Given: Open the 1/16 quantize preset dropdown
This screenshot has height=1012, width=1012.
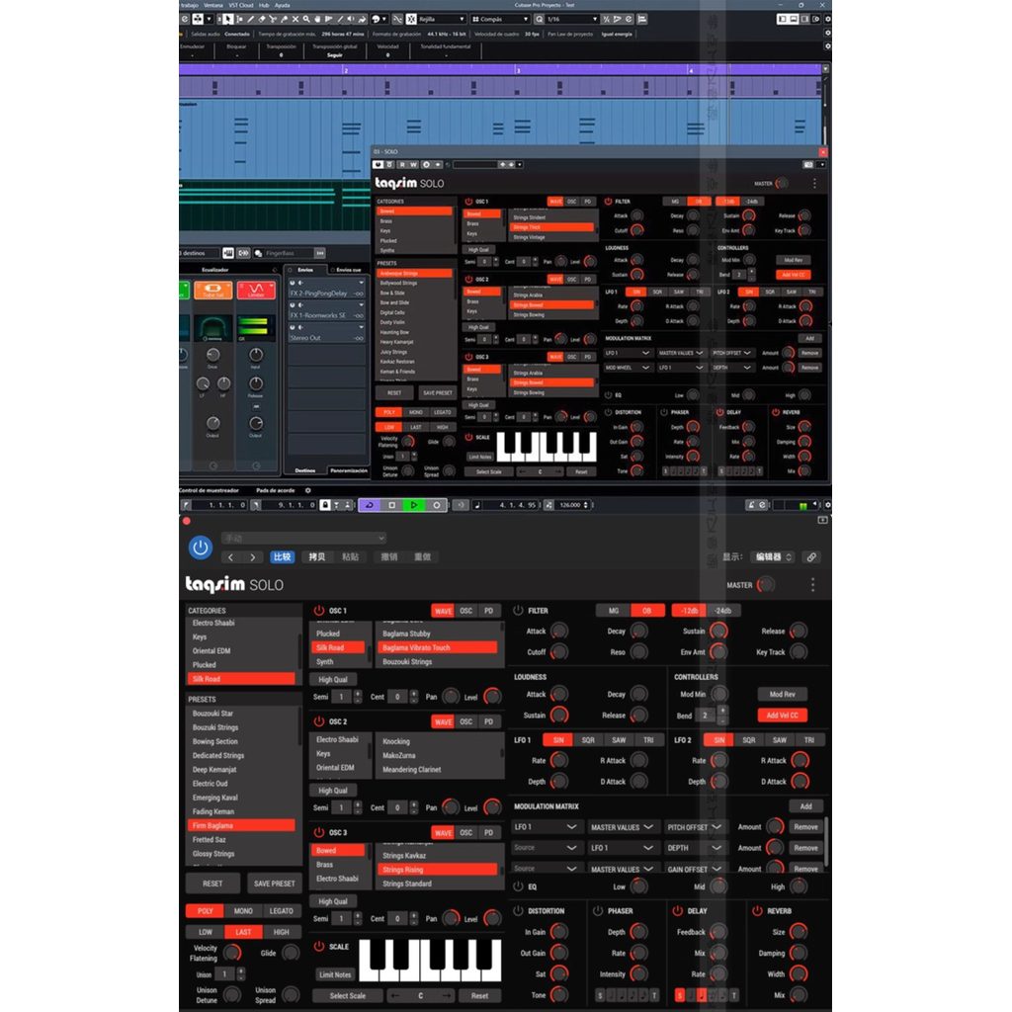Looking at the screenshot, I should (572, 20).
